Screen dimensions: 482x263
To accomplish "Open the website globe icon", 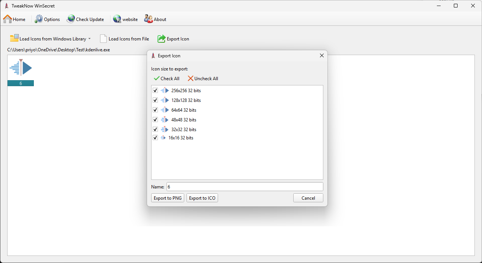I will click(x=117, y=19).
